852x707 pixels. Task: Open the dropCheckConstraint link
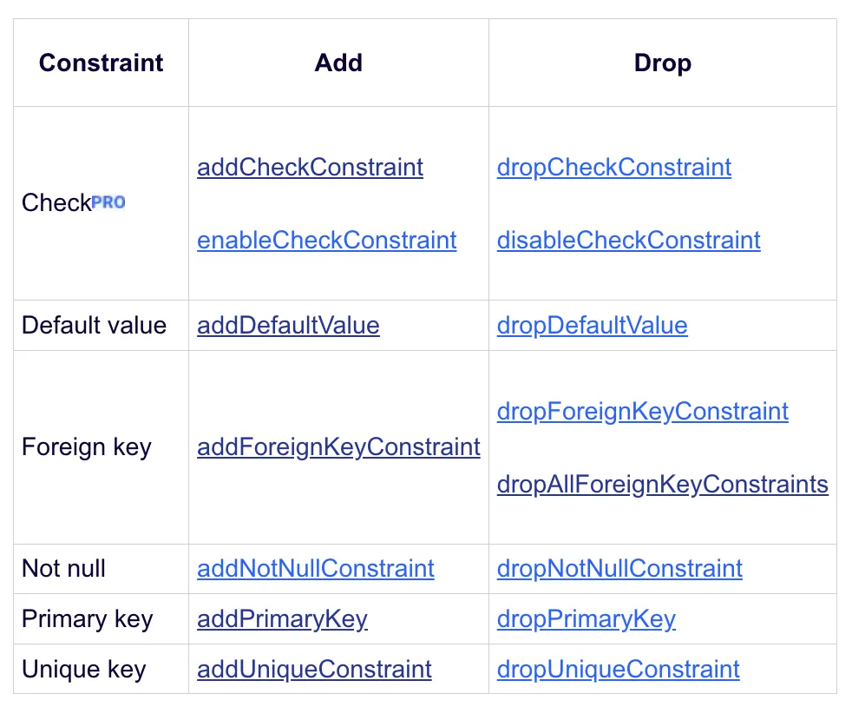pos(614,168)
